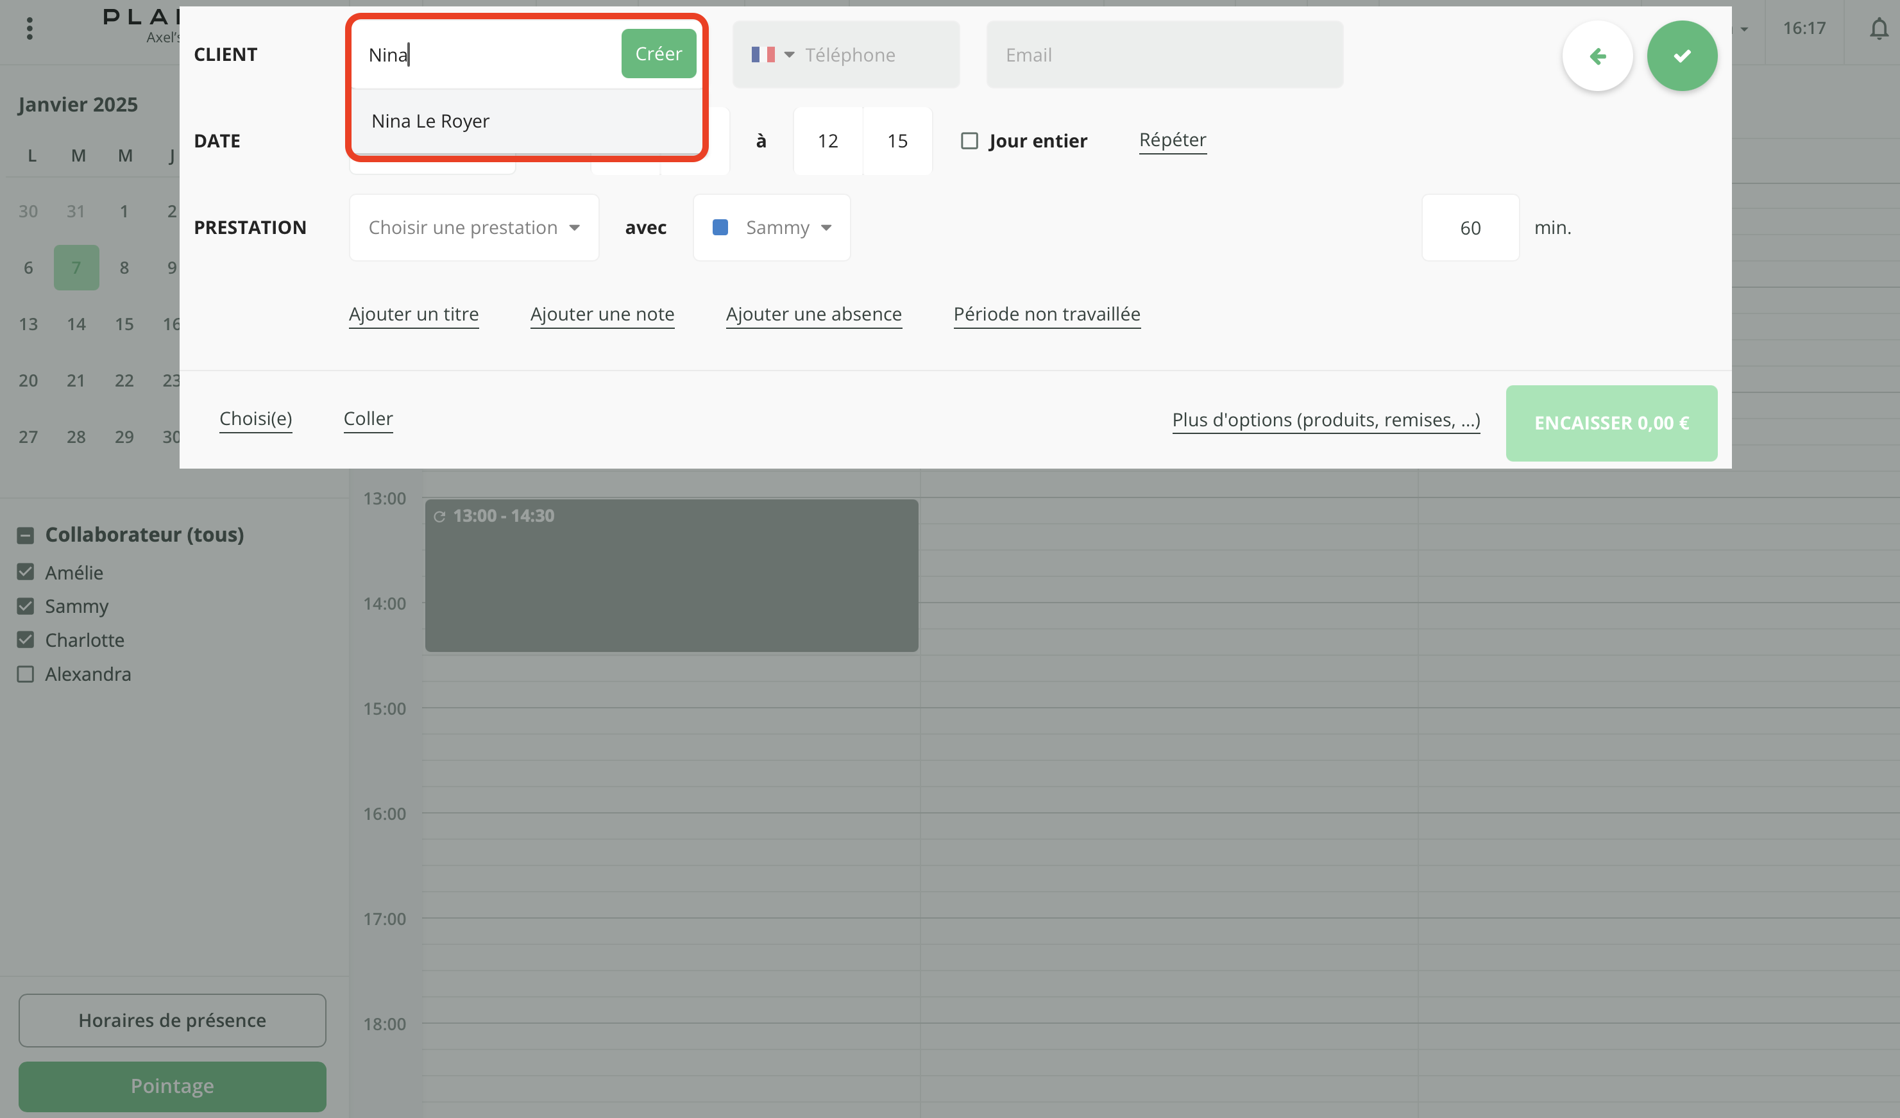Click the Créer client button
The height and width of the screenshot is (1118, 1900).
pos(658,53)
